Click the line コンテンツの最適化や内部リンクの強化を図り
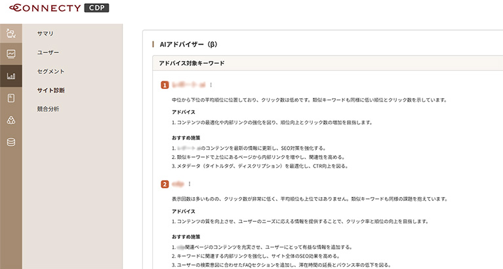 272,122
